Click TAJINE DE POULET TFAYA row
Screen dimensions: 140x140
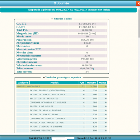tap(62, 115)
